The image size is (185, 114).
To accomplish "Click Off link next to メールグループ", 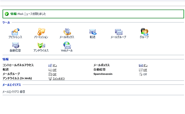I will [x=55, y=74].
